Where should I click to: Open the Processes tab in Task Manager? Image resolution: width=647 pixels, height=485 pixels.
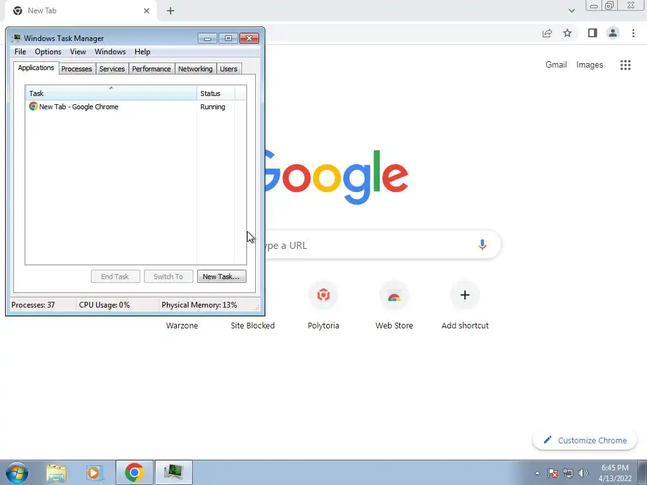76,69
